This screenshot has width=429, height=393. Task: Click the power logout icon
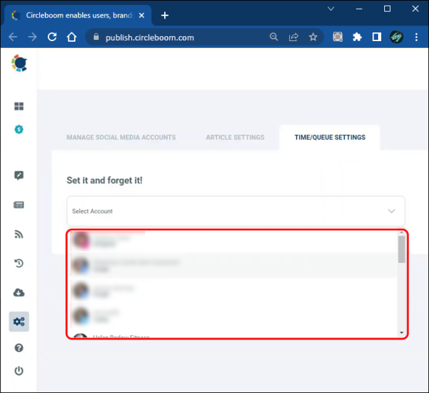[x=19, y=371]
